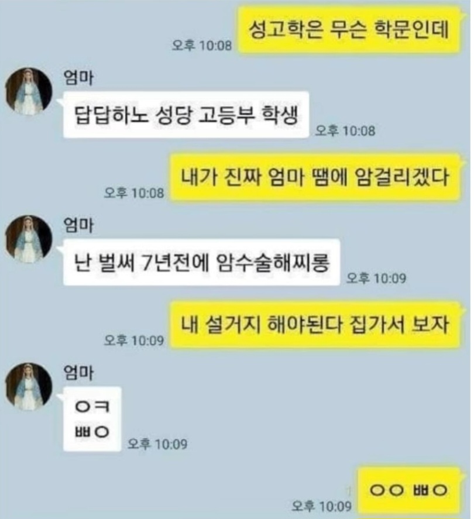The height and width of the screenshot is (519, 474).
Task: Click the 오후 10:09 timestamp after 암수술해찌롱 message
Action: coord(376,278)
